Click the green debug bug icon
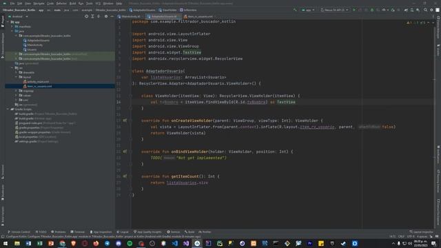 (x=372, y=10)
